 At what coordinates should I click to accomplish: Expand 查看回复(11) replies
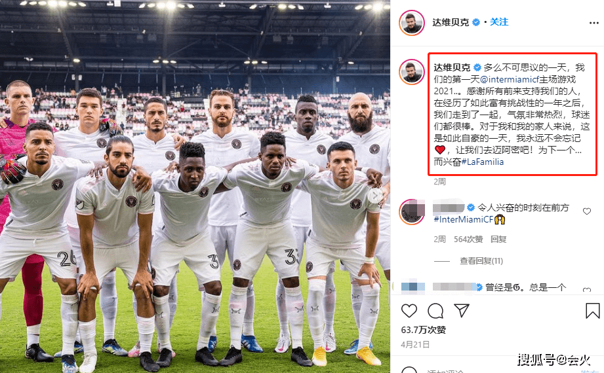click(x=481, y=261)
